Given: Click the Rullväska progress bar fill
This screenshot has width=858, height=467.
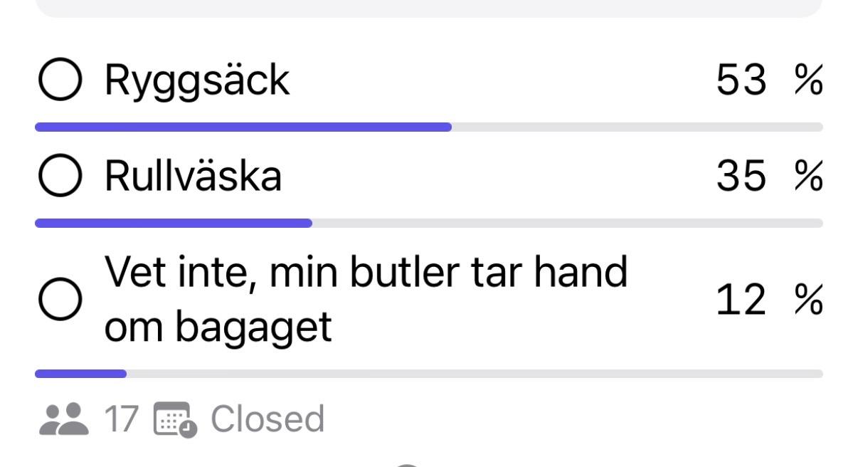Looking at the screenshot, I should tap(174, 223).
